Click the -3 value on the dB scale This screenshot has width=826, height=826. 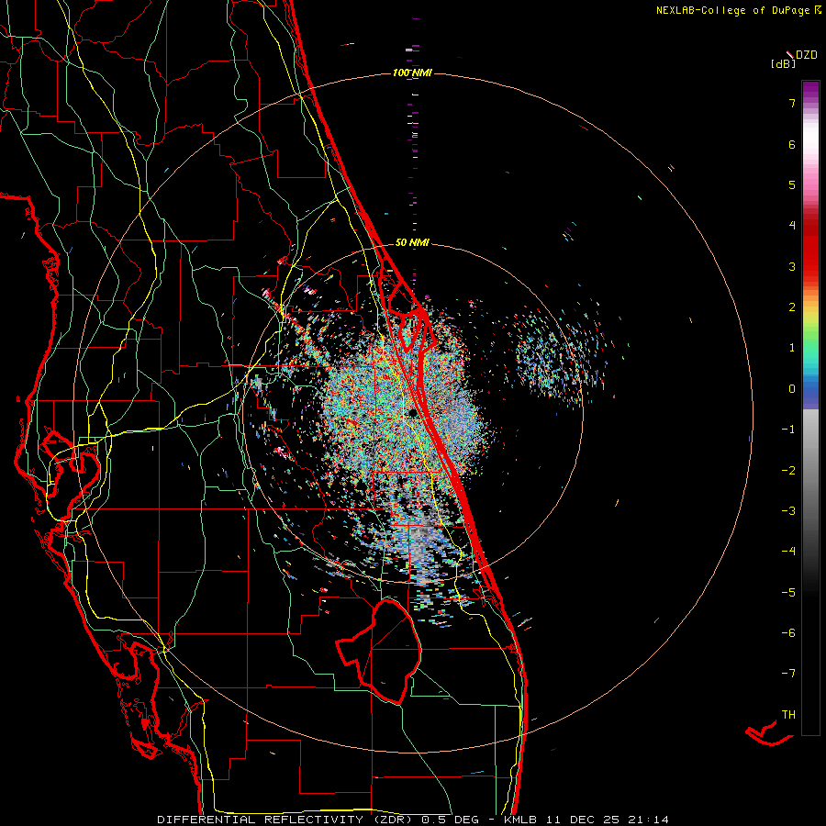coord(788,511)
